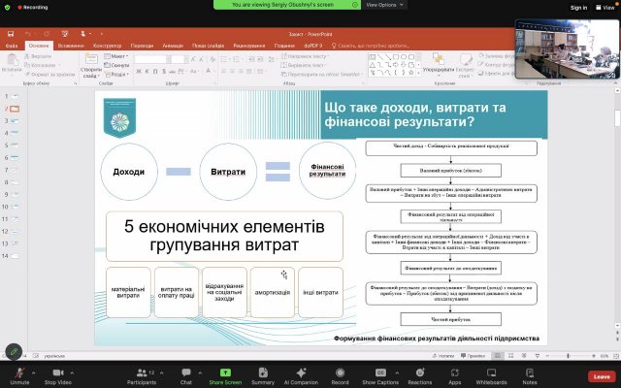This screenshot has width=621, height=388.
Task: Open Notes in Zoom toolbar
Action: pos(529,373)
